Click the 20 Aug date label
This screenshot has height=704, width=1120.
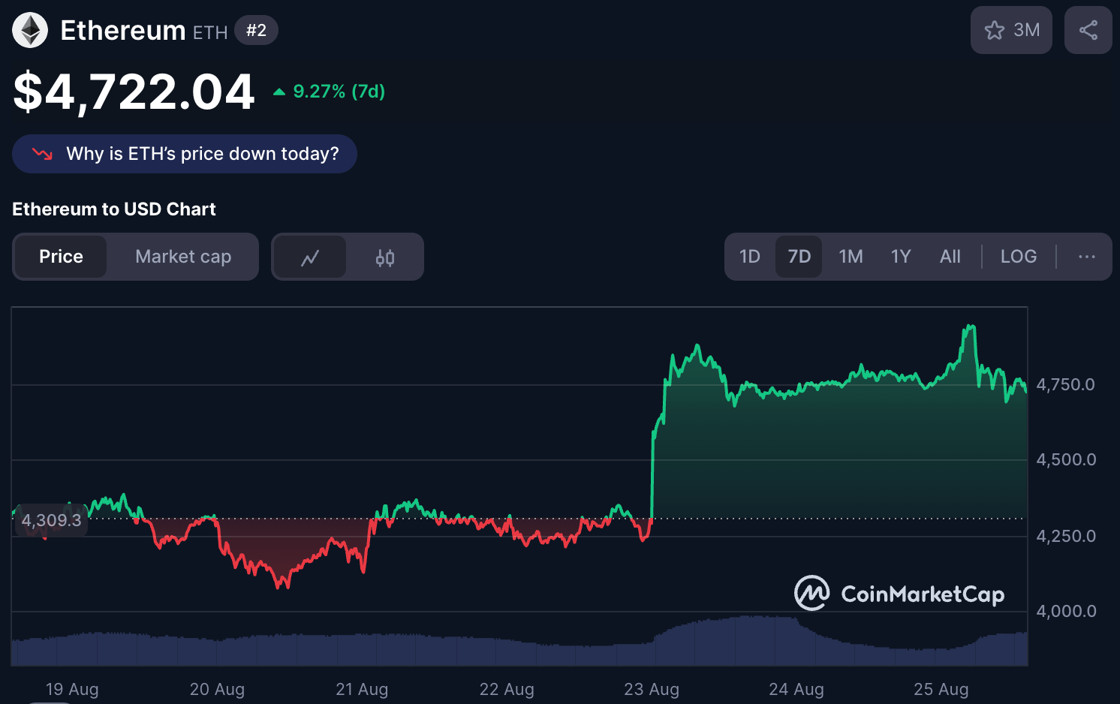pyautogui.click(x=217, y=689)
